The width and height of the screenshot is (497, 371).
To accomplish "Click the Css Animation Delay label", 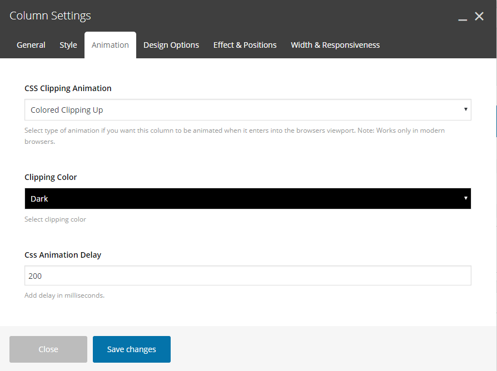I will (x=63, y=255).
